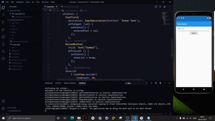Click the Dart language mode in status bar
Viewport: 215px width, 121px height.
(119, 114)
